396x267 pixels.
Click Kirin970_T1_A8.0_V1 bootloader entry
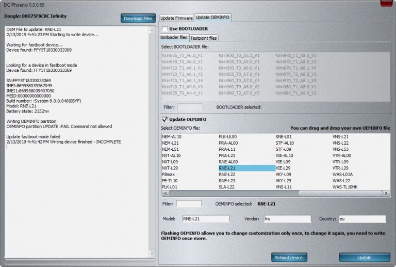[296, 55]
